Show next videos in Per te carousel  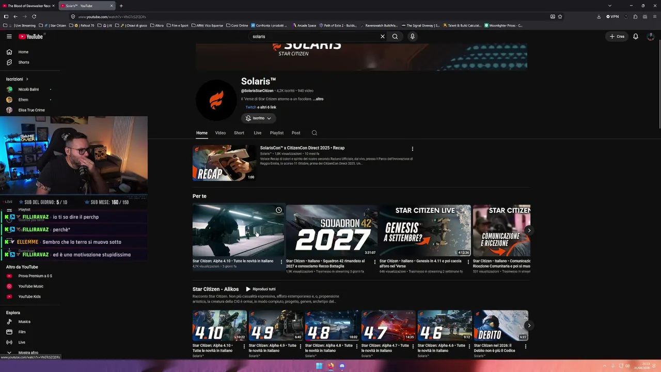[529, 230]
